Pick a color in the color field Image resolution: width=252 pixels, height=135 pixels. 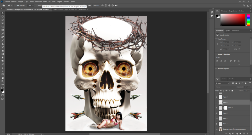click(233, 20)
